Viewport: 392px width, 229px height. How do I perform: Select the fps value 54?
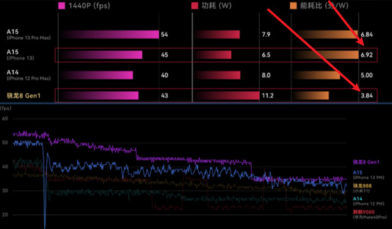click(165, 34)
